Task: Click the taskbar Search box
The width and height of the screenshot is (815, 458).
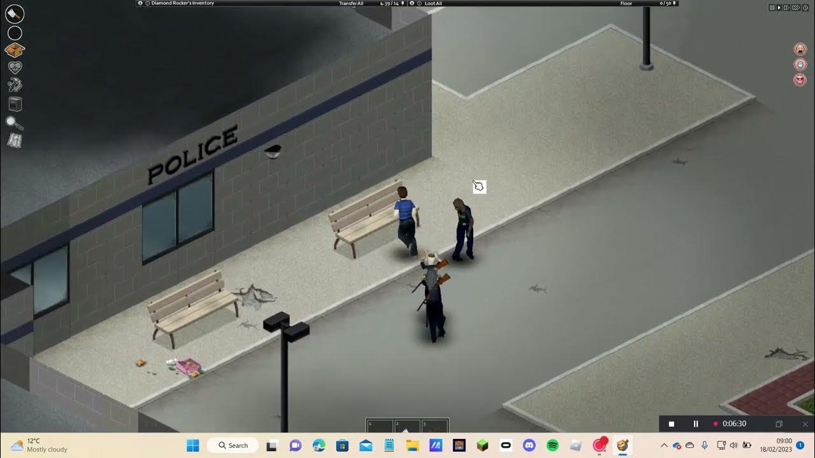Action: pyautogui.click(x=233, y=445)
